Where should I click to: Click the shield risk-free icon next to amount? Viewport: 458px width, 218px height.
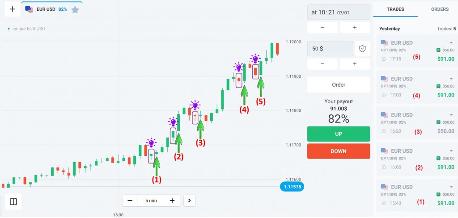coord(362,48)
